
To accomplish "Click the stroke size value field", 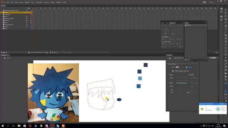I will (x=191, y=75).
